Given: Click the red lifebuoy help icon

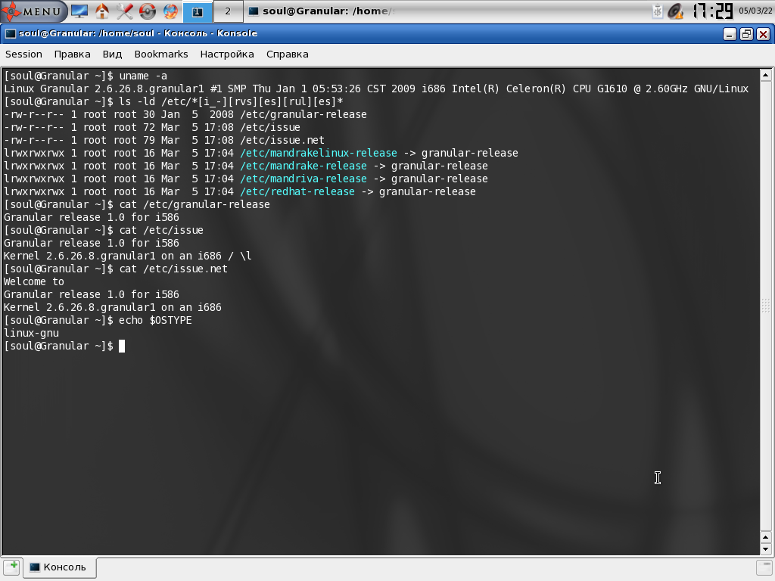Looking at the screenshot, I should point(148,11).
